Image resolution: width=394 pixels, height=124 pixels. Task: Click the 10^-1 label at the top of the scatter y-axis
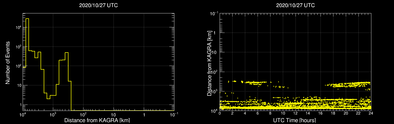tap(214, 13)
